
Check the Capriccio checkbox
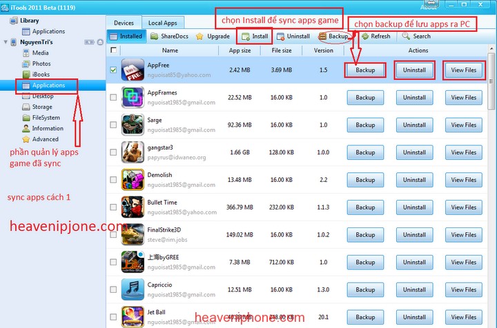tap(113, 289)
